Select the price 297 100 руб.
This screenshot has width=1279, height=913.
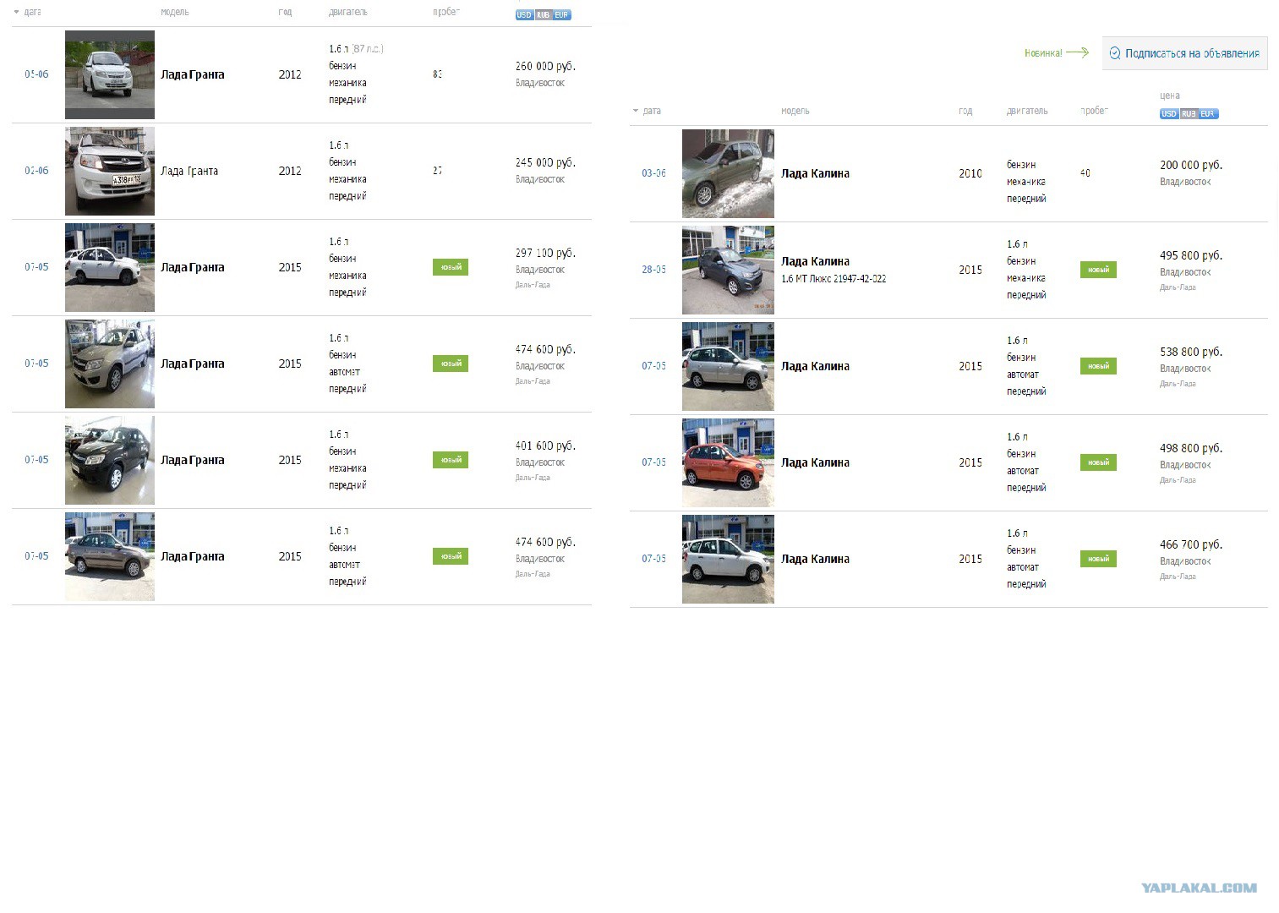(545, 253)
